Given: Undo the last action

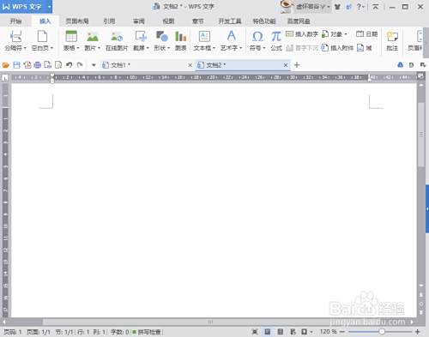Looking at the screenshot, I should click(69, 65).
